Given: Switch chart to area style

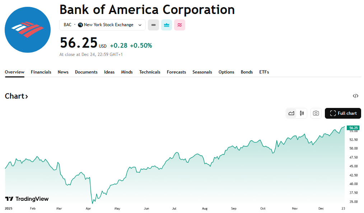Looking at the screenshot, I should point(291,113).
